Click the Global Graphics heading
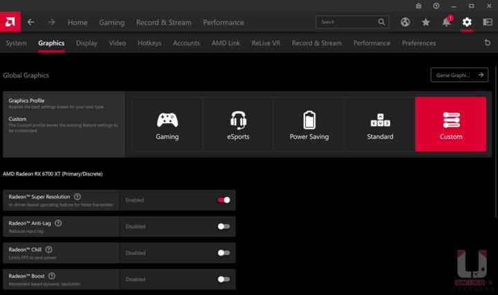Image resolution: width=498 pixels, height=295 pixels. 26,75
